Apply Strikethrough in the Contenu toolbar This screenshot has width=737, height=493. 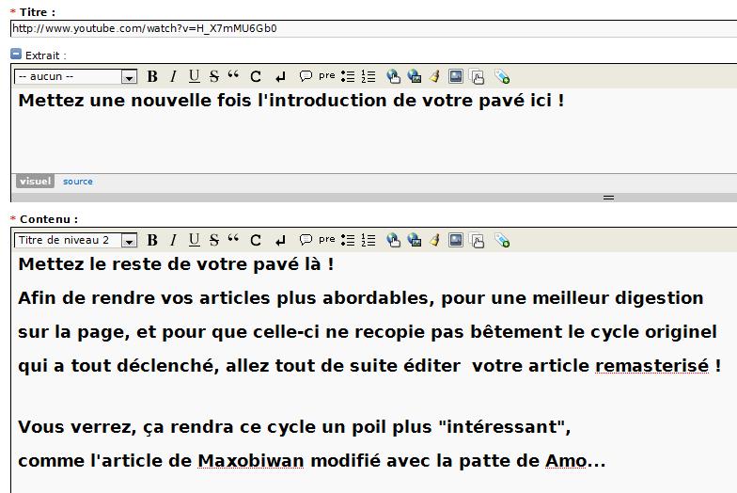(214, 240)
